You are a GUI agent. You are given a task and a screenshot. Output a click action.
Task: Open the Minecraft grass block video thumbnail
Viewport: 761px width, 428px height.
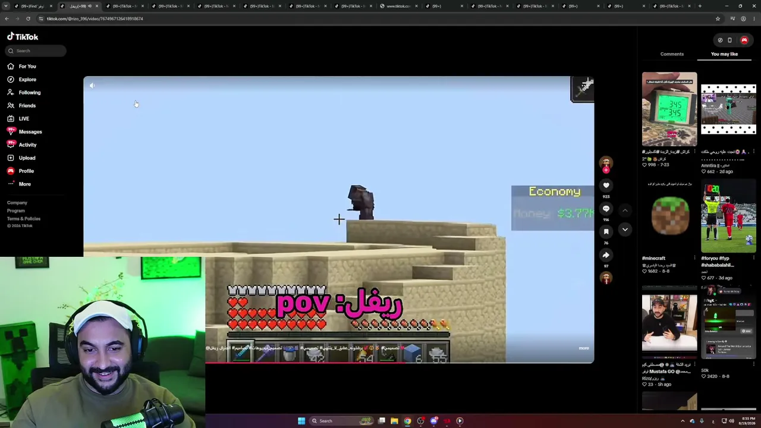pos(669,216)
